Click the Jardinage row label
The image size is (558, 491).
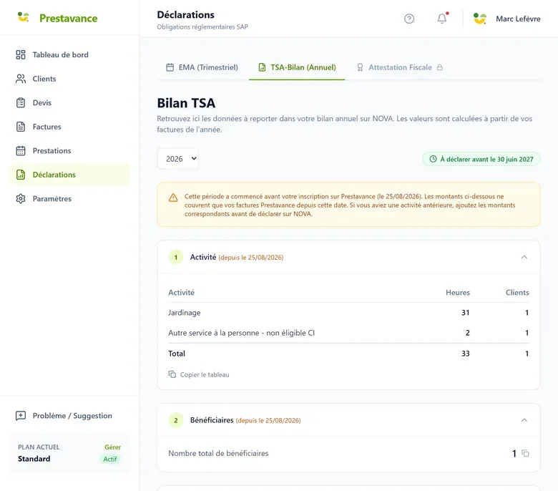(x=185, y=313)
